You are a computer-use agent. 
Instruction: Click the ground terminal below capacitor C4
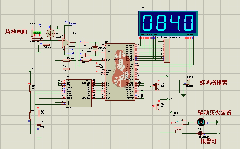[x=39, y=138]
